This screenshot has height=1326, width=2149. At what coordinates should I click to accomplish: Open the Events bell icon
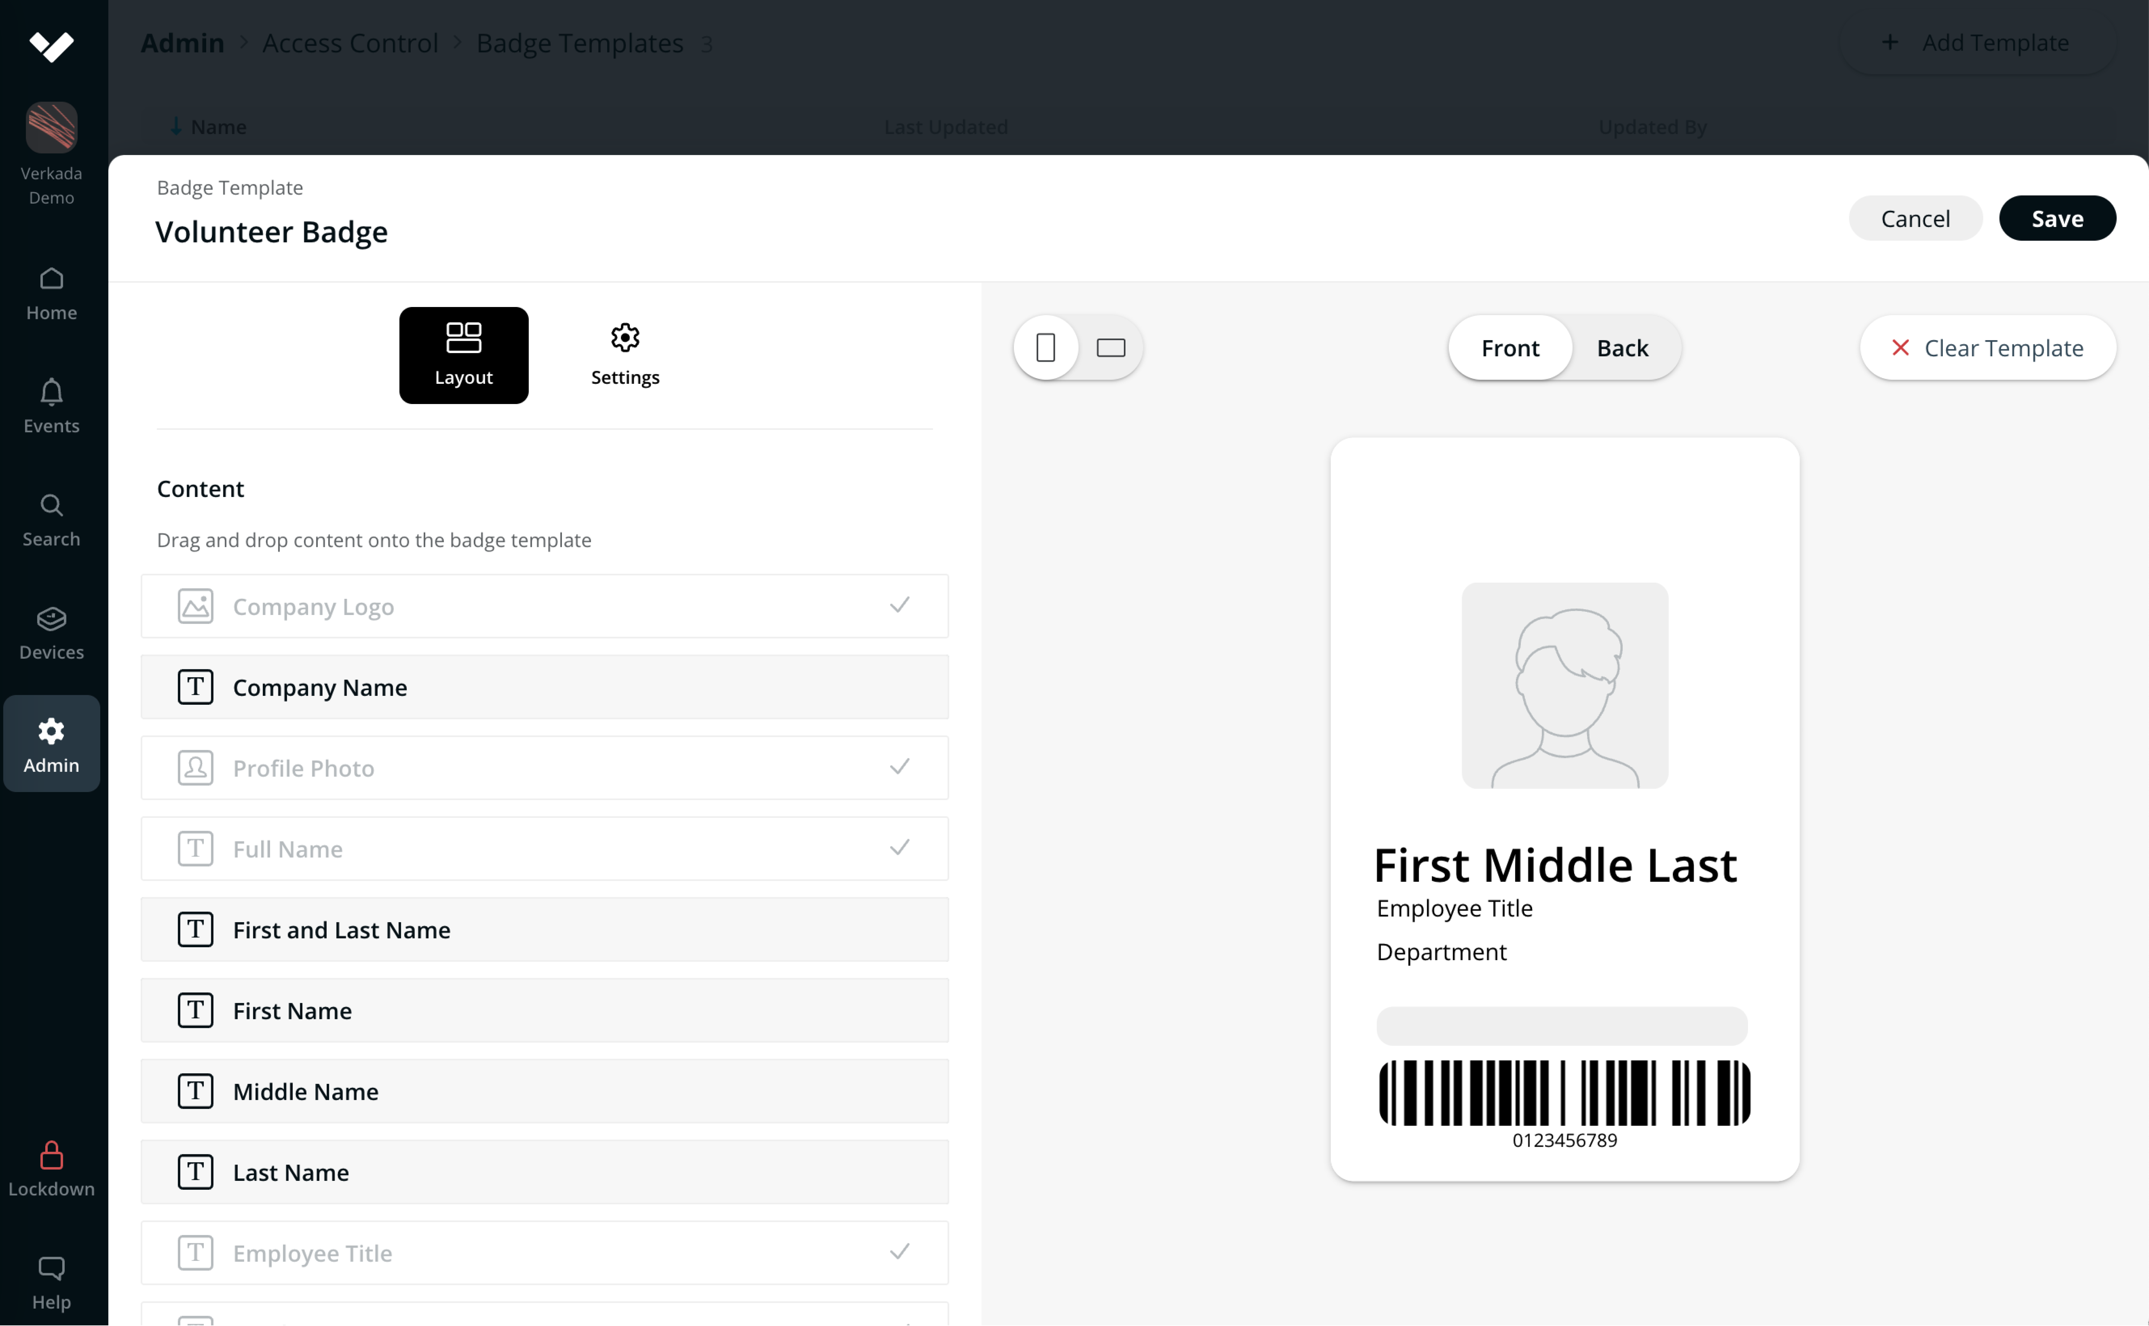click(x=51, y=393)
